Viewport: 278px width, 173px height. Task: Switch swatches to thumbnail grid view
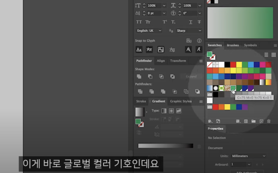click(274, 55)
